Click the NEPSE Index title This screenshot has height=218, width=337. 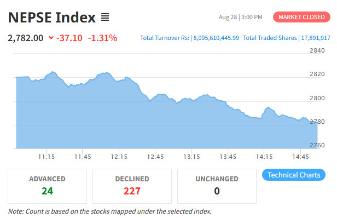click(52, 18)
